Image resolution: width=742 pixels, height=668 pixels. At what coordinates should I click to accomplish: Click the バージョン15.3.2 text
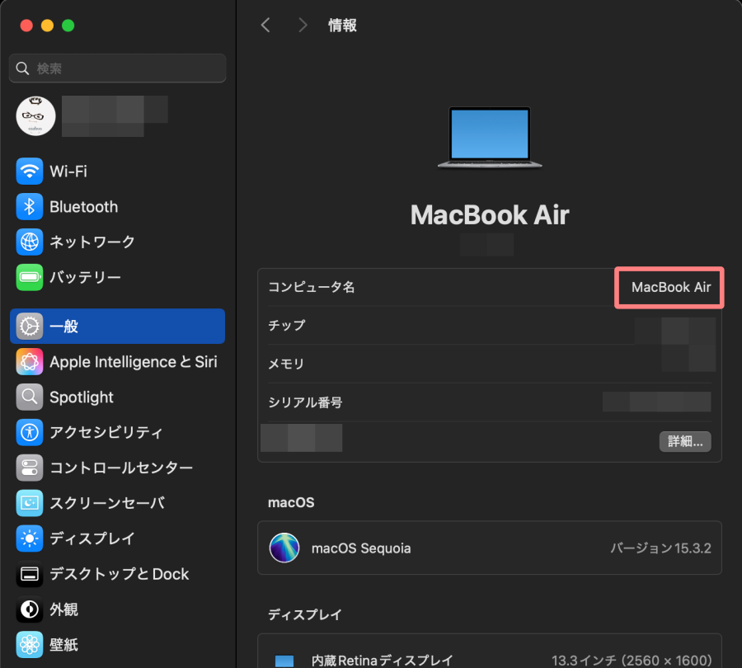click(x=660, y=548)
